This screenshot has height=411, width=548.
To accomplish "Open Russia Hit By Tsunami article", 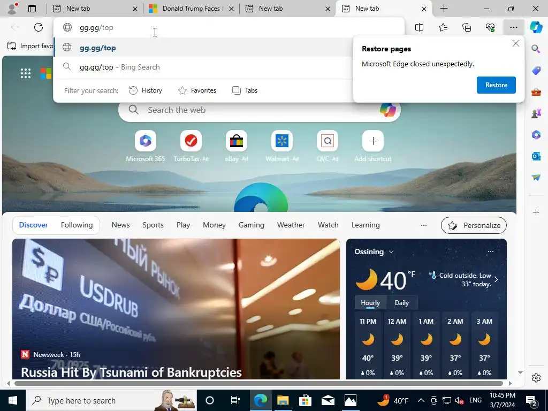I will tap(132, 372).
